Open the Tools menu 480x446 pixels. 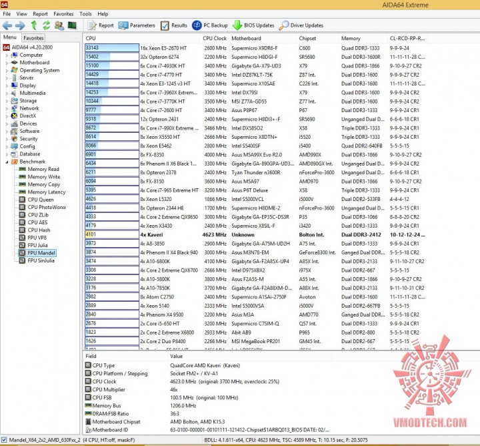click(x=85, y=14)
